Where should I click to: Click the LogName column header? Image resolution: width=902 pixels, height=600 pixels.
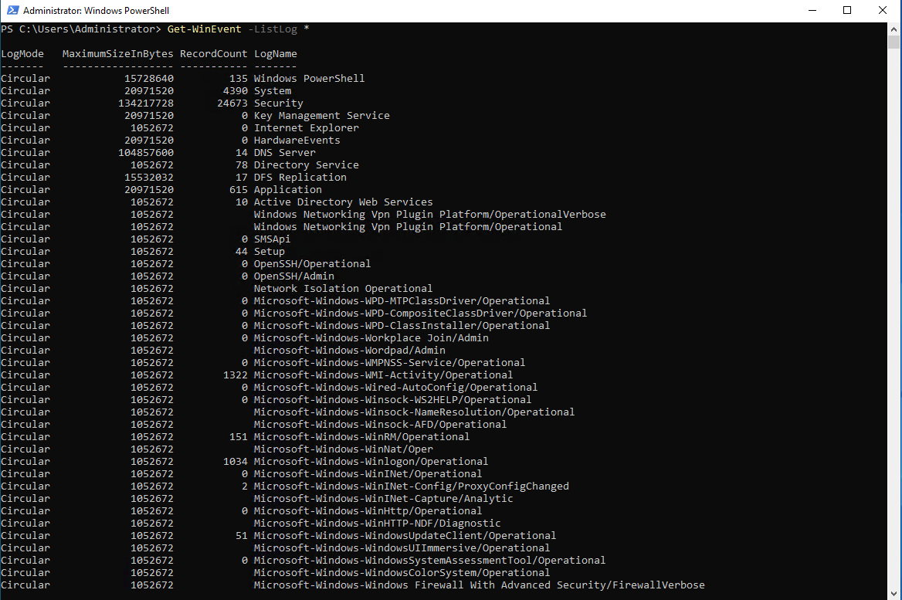click(275, 54)
